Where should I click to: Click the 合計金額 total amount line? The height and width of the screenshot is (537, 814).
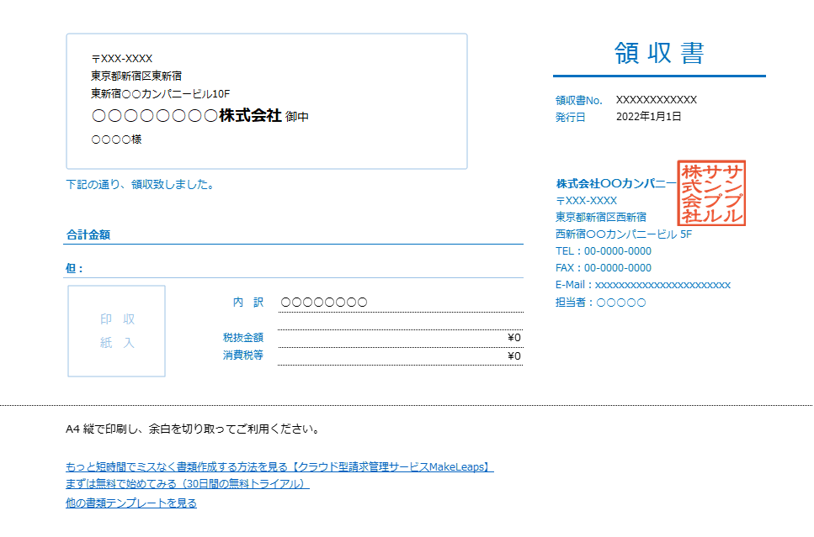294,235
